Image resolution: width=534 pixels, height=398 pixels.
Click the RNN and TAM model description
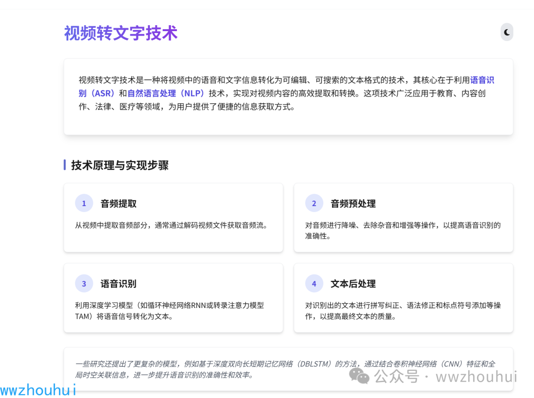[x=169, y=310]
